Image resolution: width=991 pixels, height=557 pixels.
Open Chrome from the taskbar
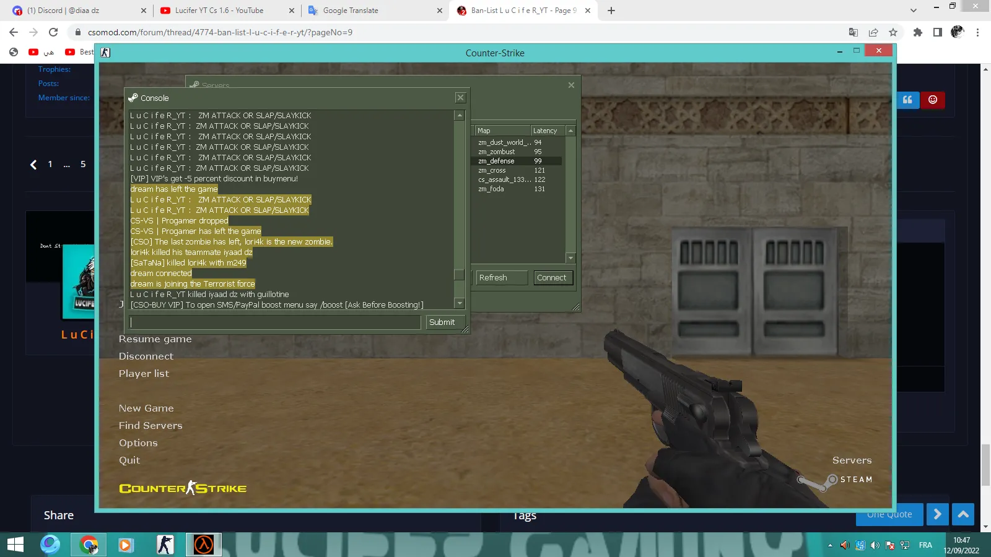(x=89, y=545)
